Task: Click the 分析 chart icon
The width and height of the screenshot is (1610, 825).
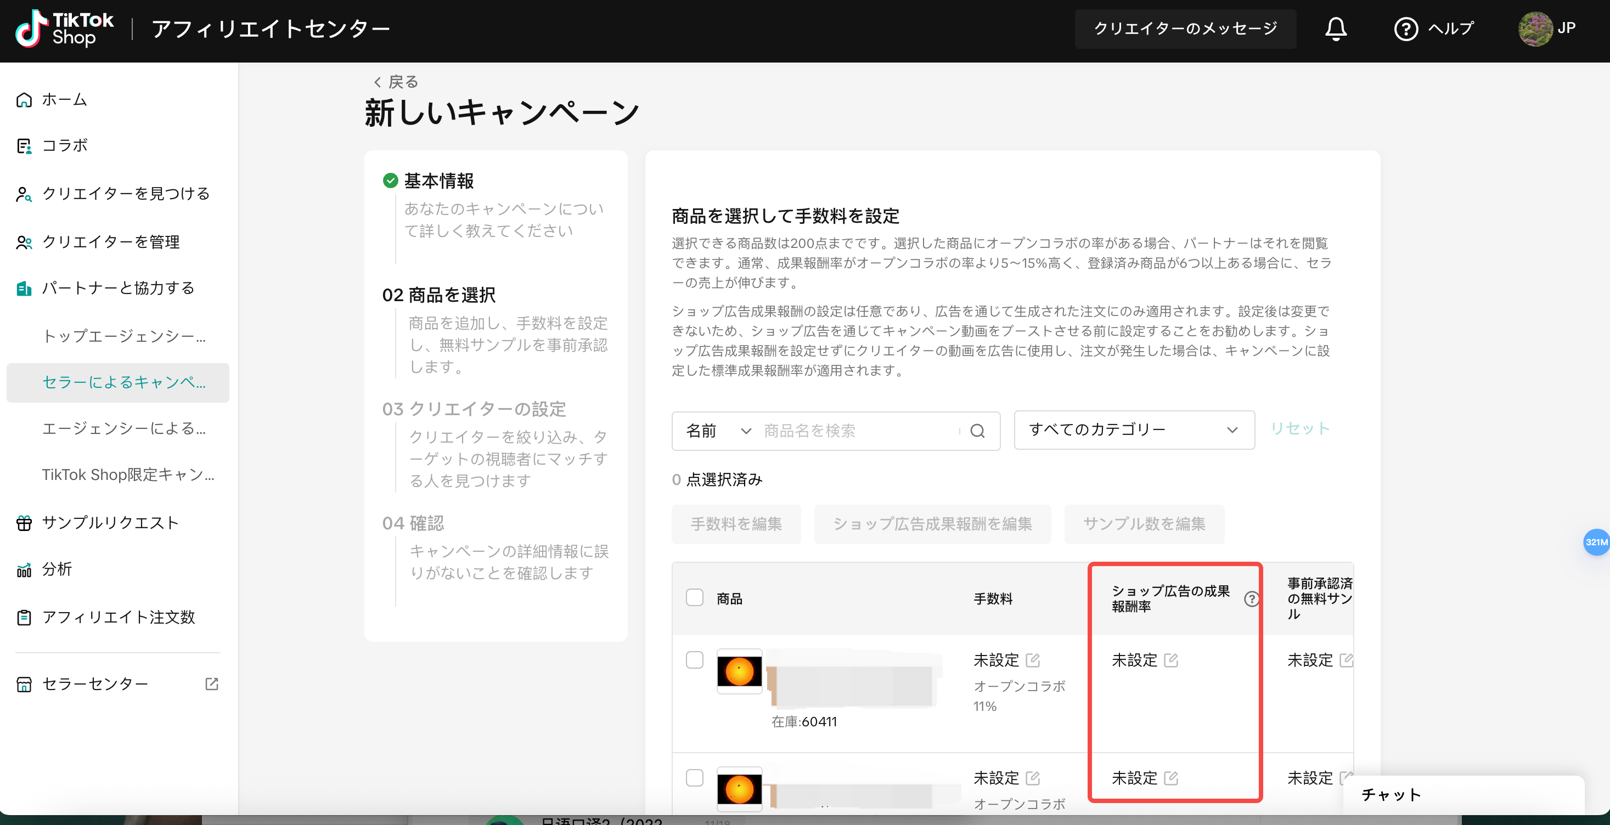Action: point(24,569)
